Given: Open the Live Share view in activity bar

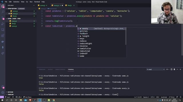Looking at the screenshot, I should (3, 53).
